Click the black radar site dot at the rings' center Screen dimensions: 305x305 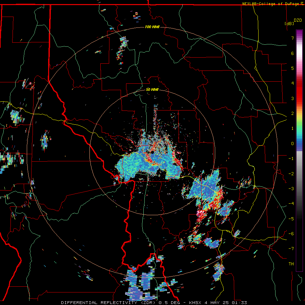(x=152, y=152)
